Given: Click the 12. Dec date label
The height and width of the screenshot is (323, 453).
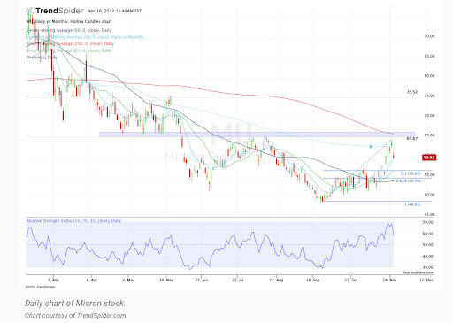Looking at the screenshot, I should (426, 280).
